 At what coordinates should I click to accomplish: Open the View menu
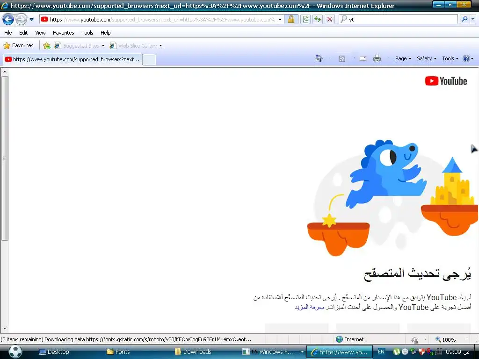[x=40, y=33]
